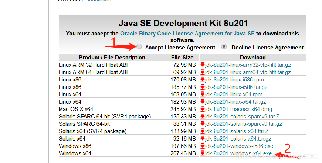Download jdk-8u201-linux-i586.rpm file
Image resolution: width=322 pixels, height=163 pixels.
point(234,80)
